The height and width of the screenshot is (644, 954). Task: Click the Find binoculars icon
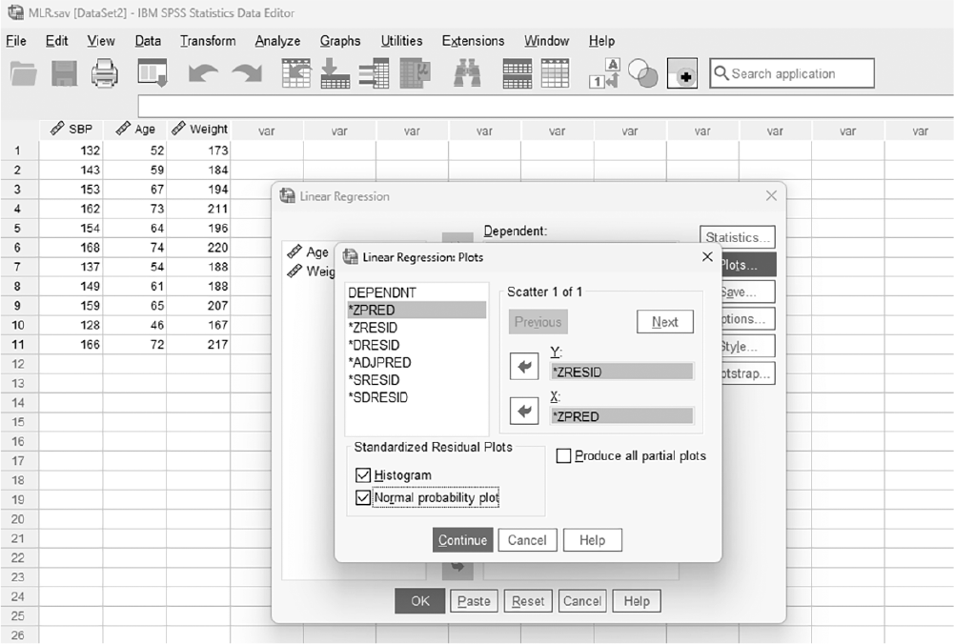[467, 73]
